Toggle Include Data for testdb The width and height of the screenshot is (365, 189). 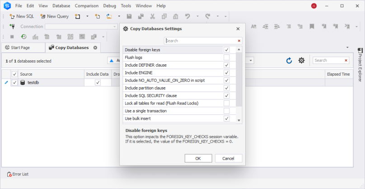(x=98, y=83)
